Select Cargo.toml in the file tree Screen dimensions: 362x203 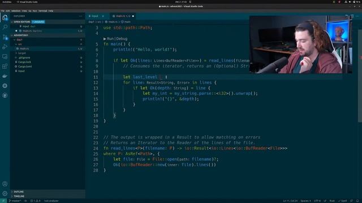[48, 67]
